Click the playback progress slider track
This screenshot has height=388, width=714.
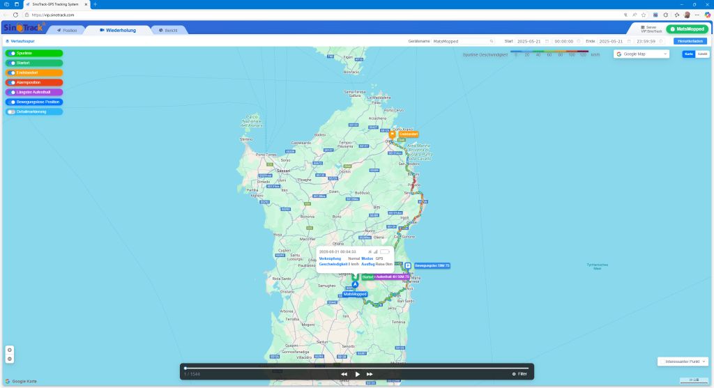(x=356, y=368)
